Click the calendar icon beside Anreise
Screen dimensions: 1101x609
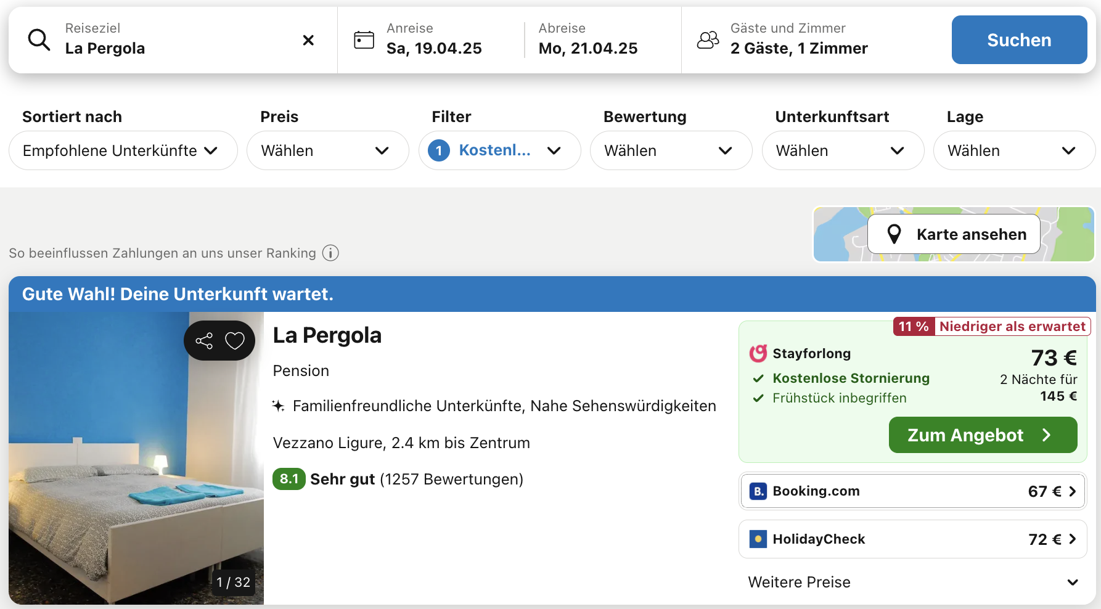pyautogui.click(x=364, y=40)
